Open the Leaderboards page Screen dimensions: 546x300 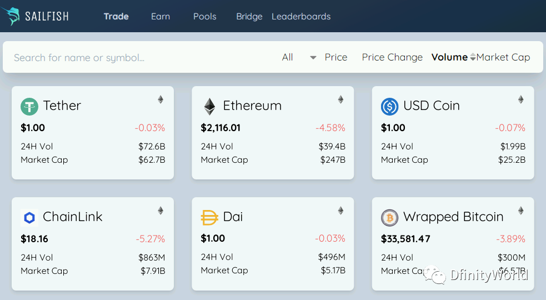[x=301, y=16]
